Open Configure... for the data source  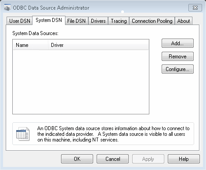tap(177, 69)
